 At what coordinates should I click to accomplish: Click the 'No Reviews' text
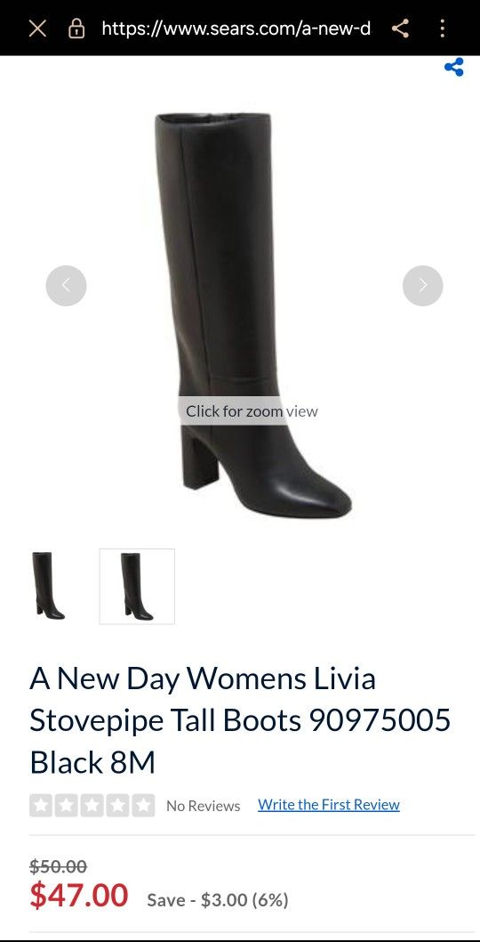pos(204,806)
